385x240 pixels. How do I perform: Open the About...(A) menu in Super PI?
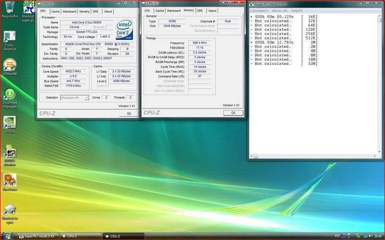point(280,11)
